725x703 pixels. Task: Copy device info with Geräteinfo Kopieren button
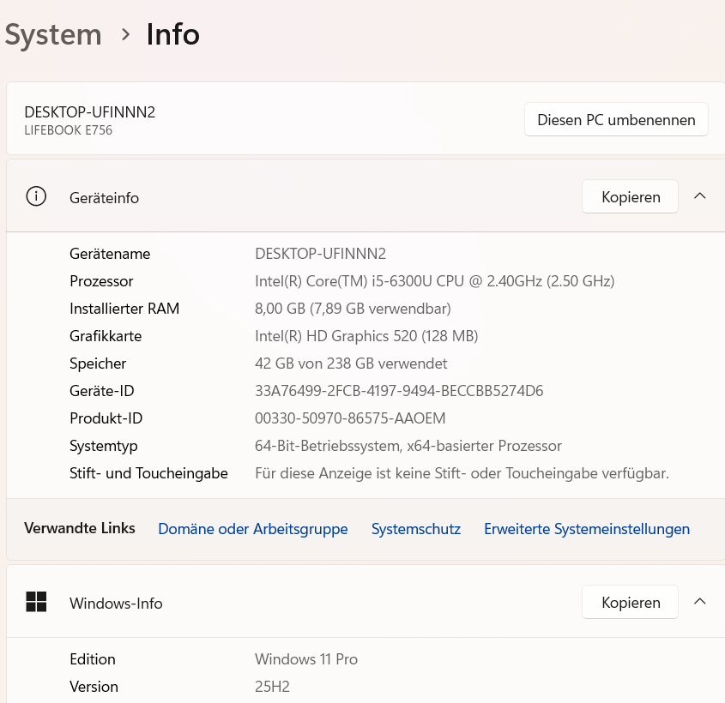point(631,197)
